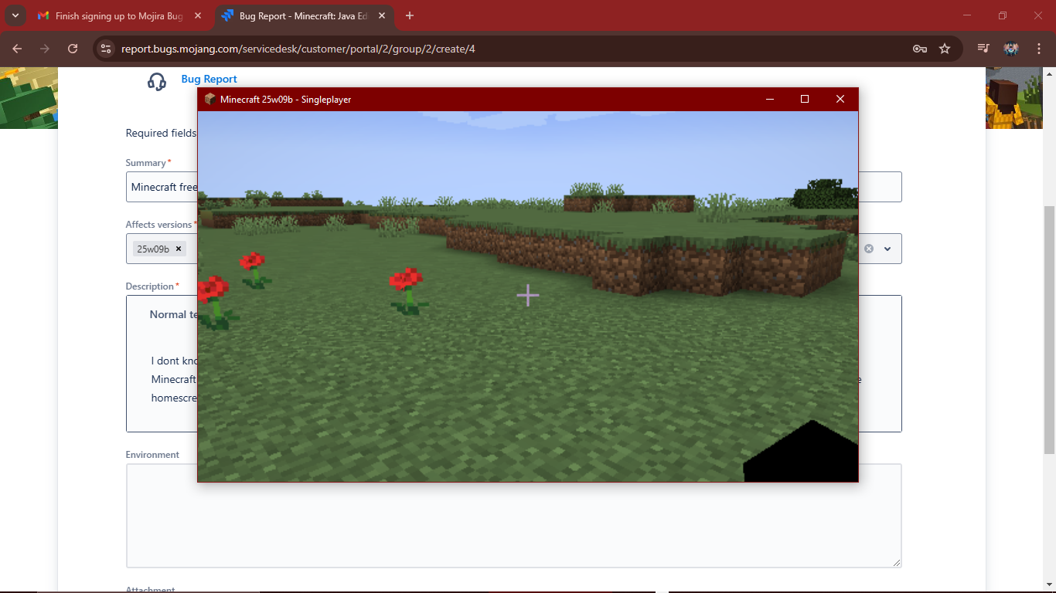This screenshot has width=1056, height=593.
Task: Reload the bug report page
Action: [x=73, y=49]
